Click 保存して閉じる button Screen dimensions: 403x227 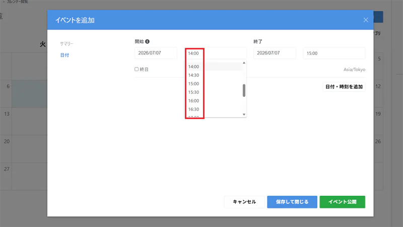coord(292,202)
